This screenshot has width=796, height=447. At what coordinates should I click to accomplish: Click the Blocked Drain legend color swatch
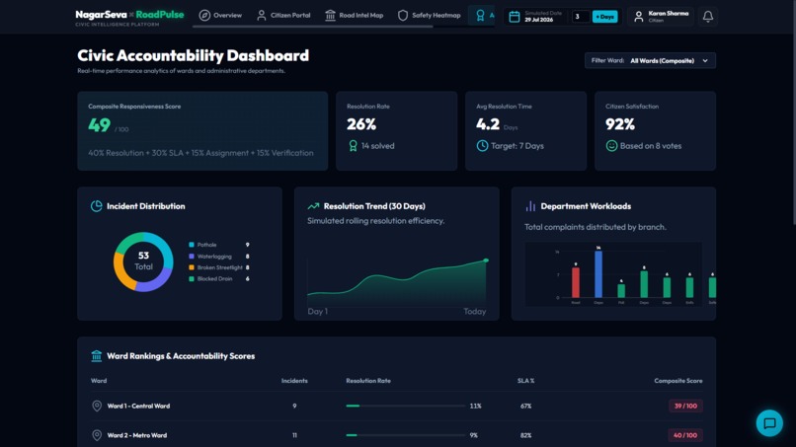pyautogui.click(x=192, y=278)
